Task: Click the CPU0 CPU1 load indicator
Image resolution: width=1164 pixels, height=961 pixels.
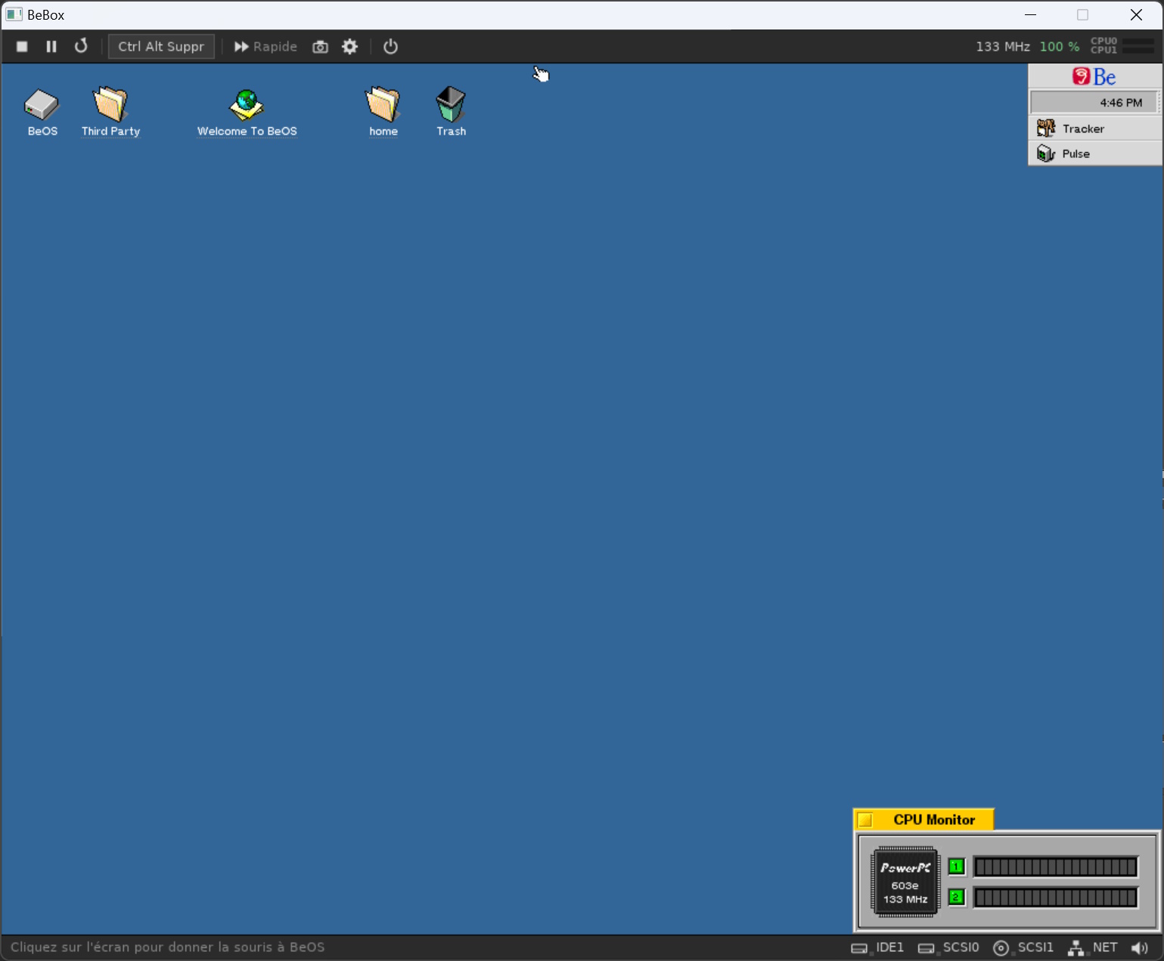Action: [1122, 46]
